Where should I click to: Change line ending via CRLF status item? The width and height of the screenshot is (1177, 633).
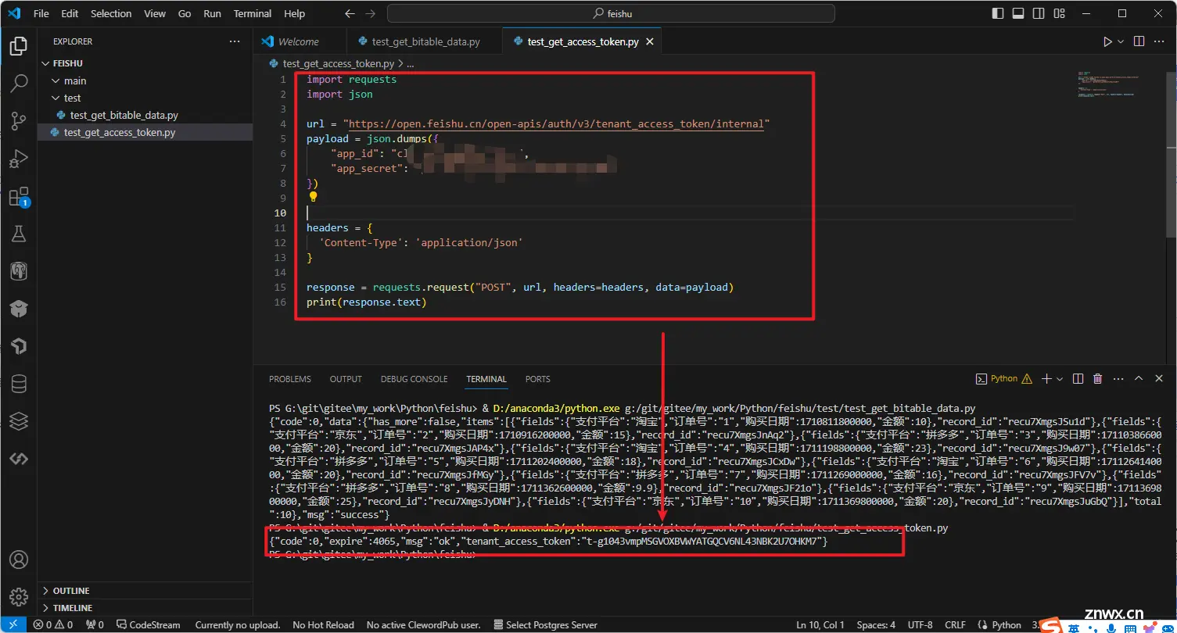[x=955, y=625]
